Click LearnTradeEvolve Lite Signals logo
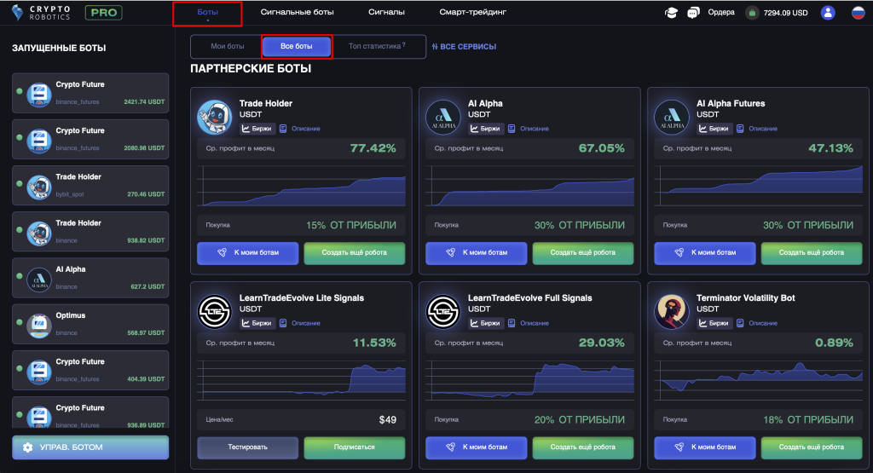 pyautogui.click(x=214, y=312)
